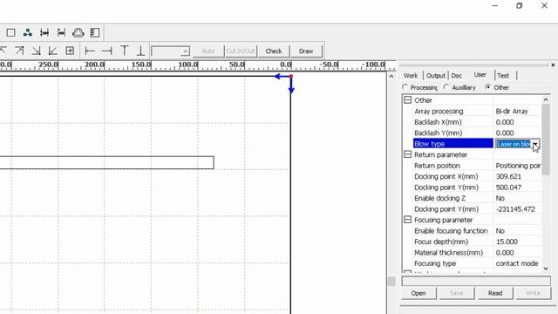The image size is (558, 314).
Task: Click the connected nodes toolbar icon
Action: 27,33
